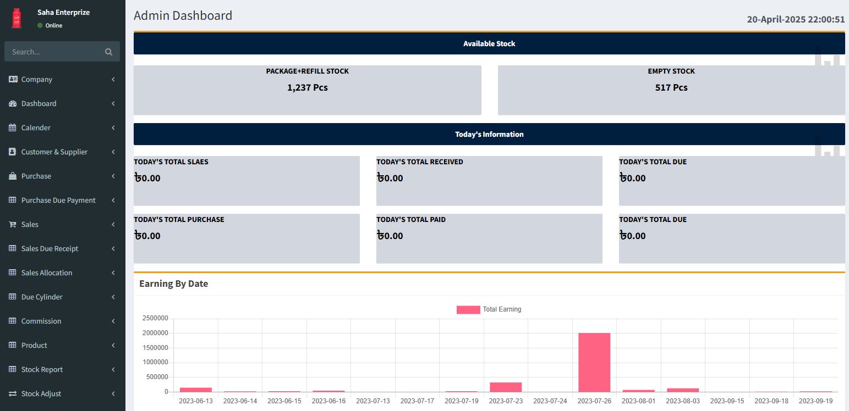Expand the Customer & Supplier chevron
This screenshot has width=849, height=411.
pyautogui.click(x=113, y=152)
